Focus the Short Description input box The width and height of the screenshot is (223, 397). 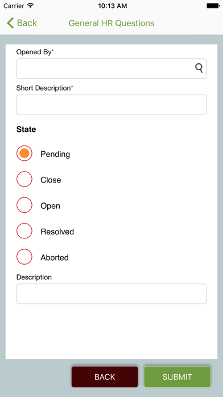click(x=111, y=105)
